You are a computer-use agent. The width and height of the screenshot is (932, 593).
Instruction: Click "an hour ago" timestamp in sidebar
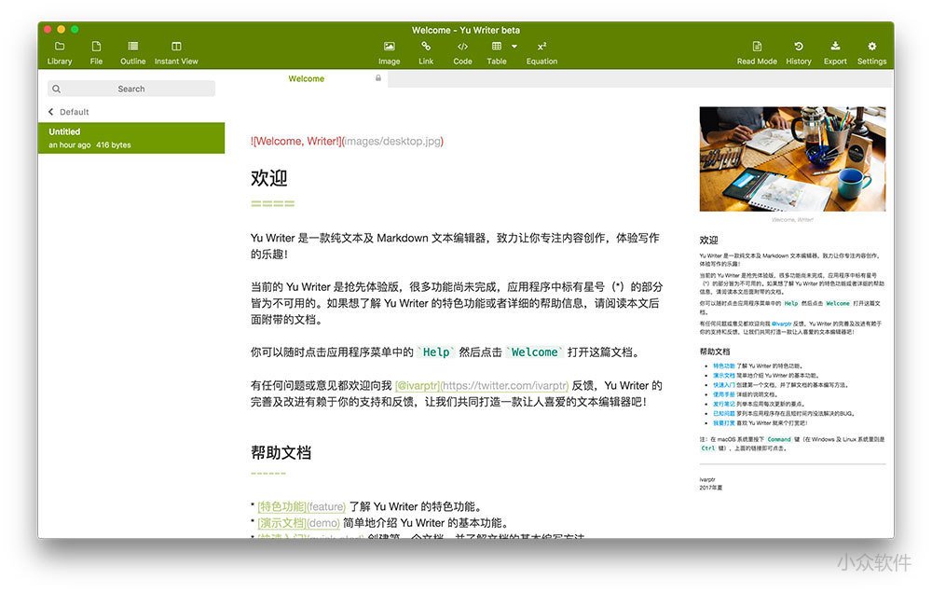[x=70, y=145]
